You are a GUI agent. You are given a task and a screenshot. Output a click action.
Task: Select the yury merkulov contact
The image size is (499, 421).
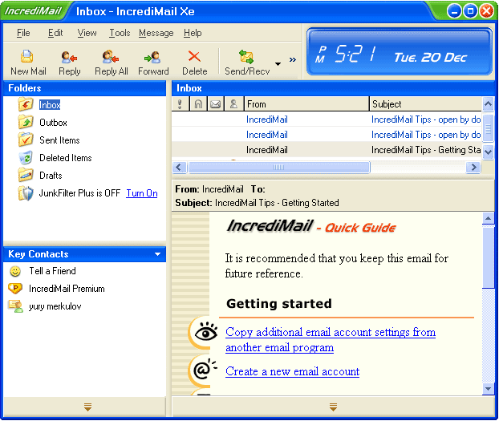tap(55, 306)
